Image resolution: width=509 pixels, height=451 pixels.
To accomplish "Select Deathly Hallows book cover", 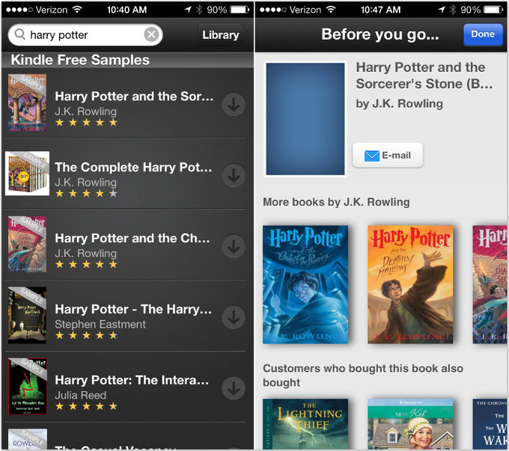I will pos(410,284).
